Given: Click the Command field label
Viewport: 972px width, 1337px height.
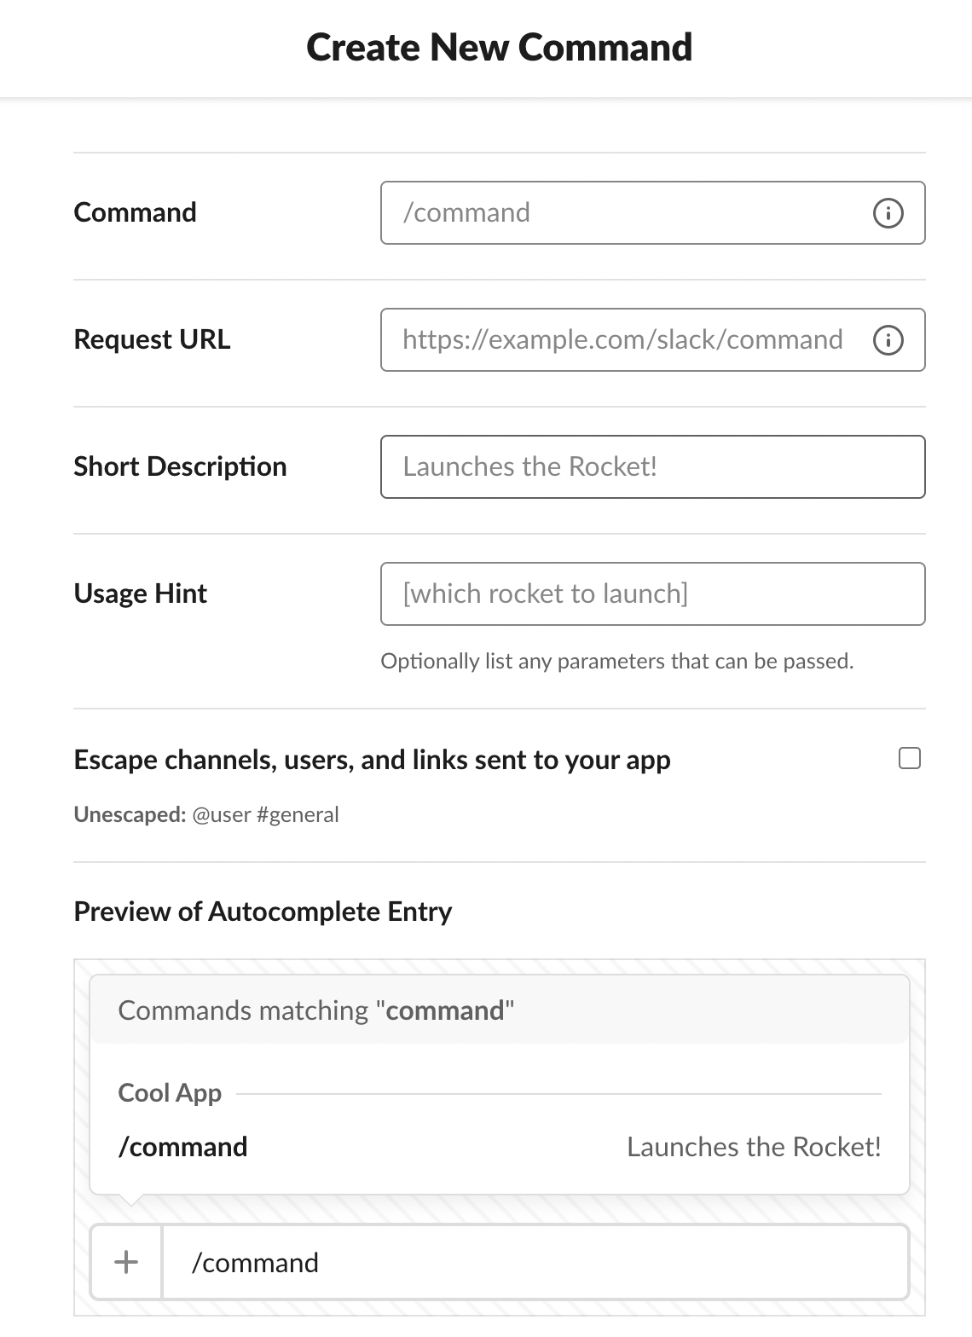Looking at the screenshot, I should pos(134,212).
